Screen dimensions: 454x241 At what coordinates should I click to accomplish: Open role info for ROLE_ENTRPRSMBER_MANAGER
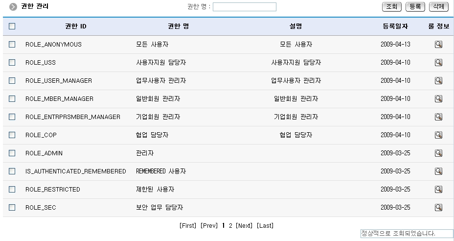coord(438,117)
